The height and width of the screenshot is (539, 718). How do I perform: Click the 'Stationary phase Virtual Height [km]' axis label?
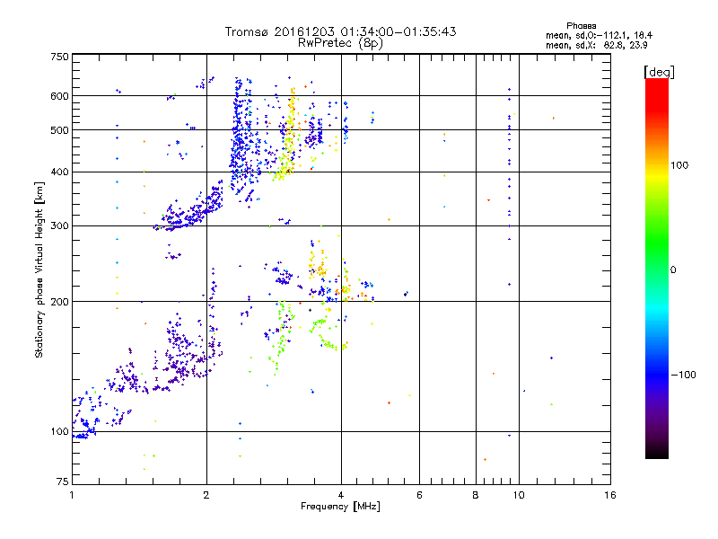(39, 269)
